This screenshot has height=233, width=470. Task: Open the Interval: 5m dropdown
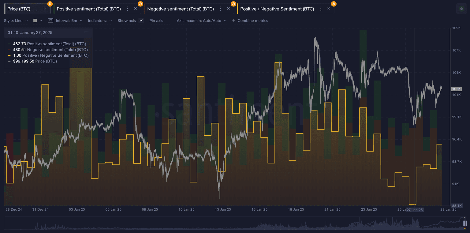69,21
